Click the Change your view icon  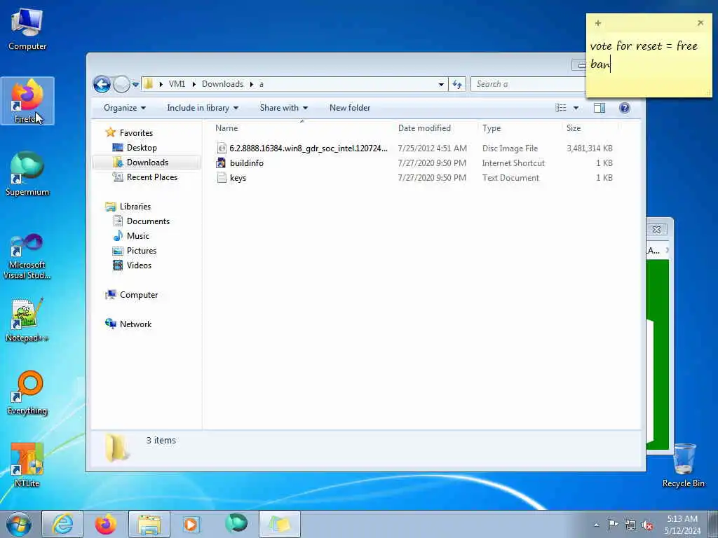[x=561, y=108]
